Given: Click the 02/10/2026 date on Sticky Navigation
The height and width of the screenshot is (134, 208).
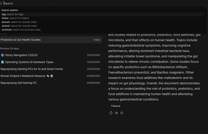Looking at the screenshot, I should (x=94, y=55).
